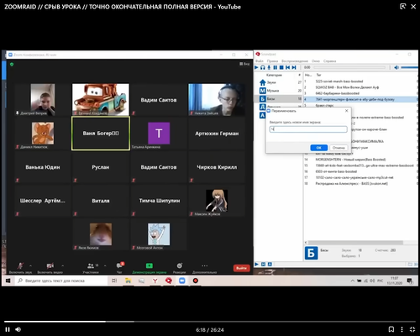Select highlighted sound row number 4
Viewport: 420px width, 336px height.
coord(360,99)
